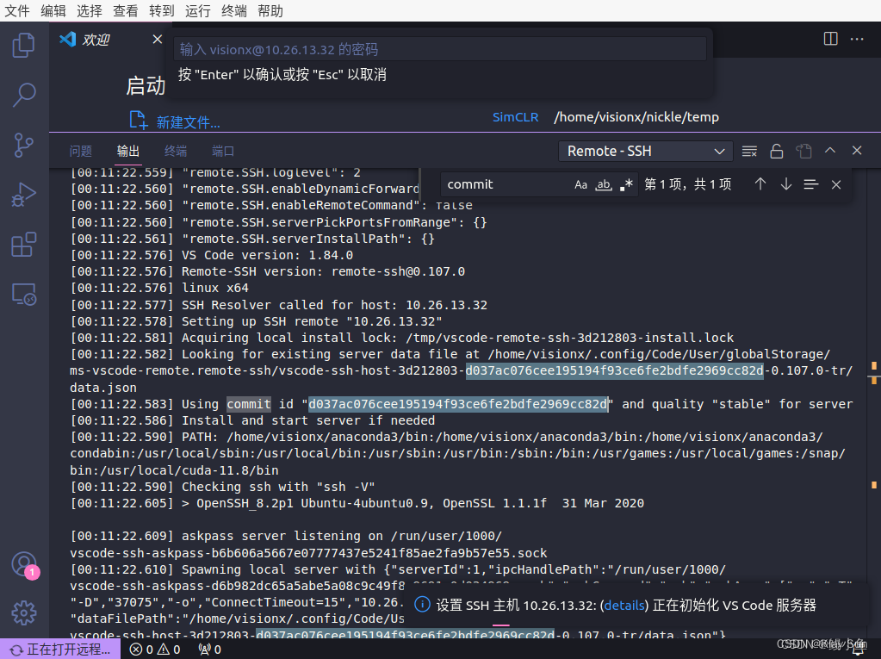
Task: Maximize the panel with chevron up
Action: pyautogui.click(x=830, y=151)
